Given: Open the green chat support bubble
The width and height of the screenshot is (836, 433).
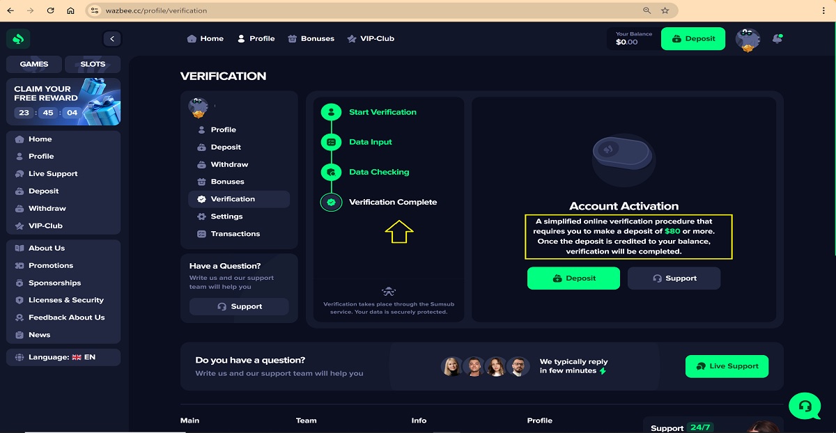Looking at the screenshot, I should (805, 406).
